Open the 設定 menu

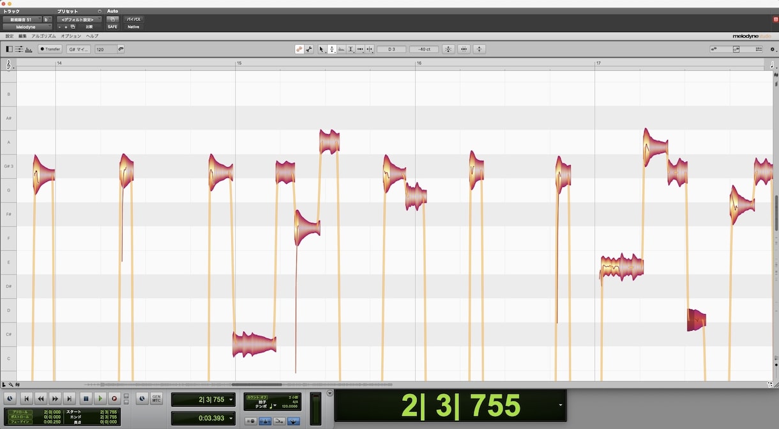[x=10, y=36]
